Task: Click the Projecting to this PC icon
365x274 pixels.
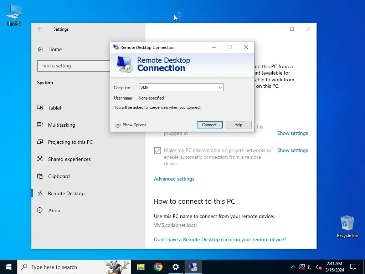Action: (x=40, y=142)
